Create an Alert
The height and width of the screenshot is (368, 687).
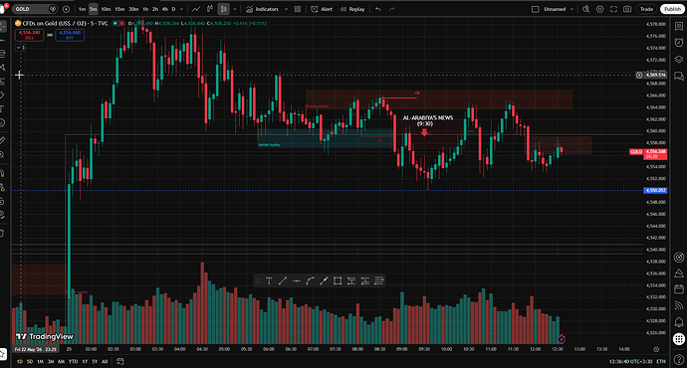(322, 9)
